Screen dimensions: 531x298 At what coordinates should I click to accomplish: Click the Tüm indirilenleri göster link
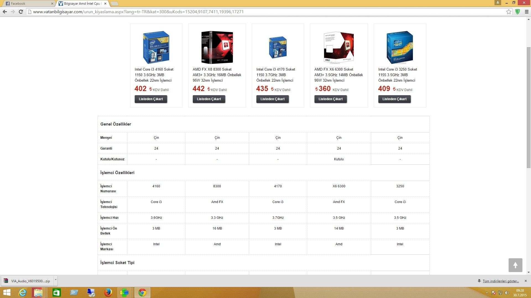(x=501, y=281)
